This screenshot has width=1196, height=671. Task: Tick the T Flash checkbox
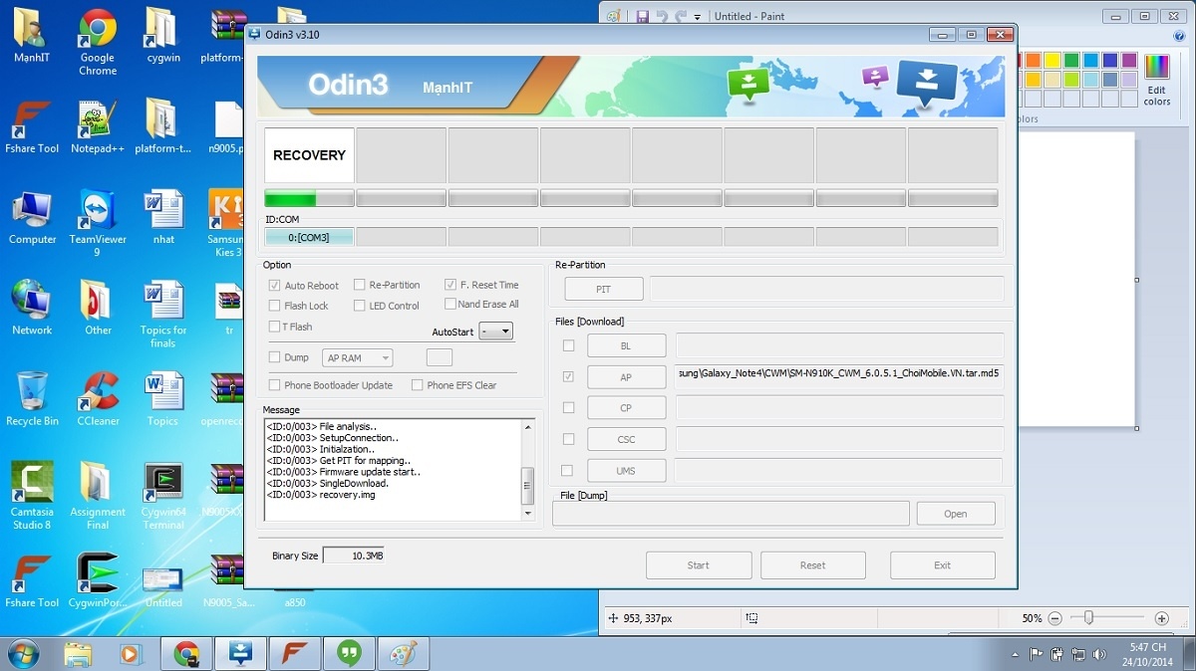pos(274,327)
